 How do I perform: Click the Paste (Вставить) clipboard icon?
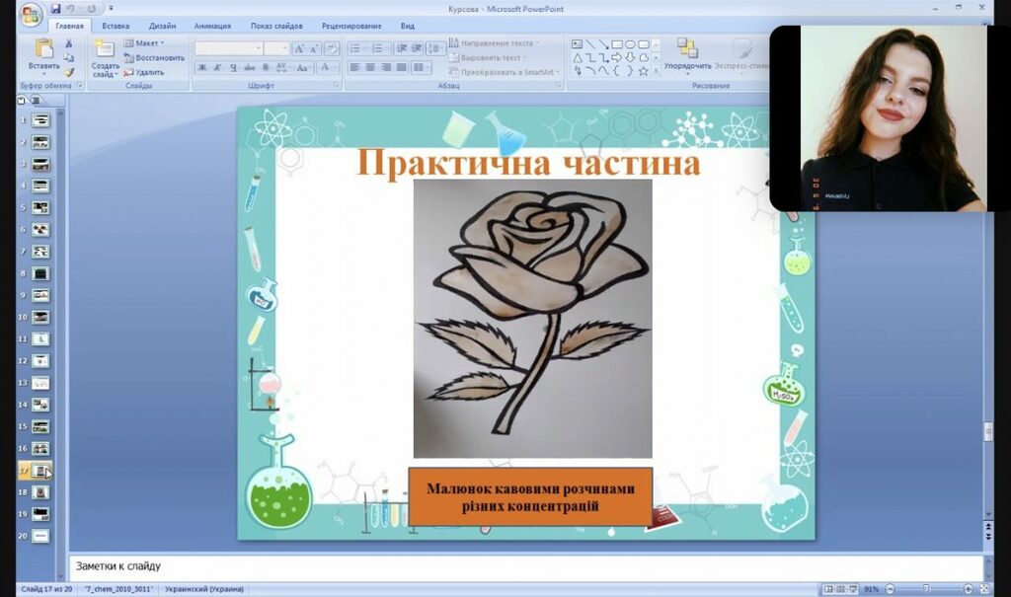coord(43,47)
